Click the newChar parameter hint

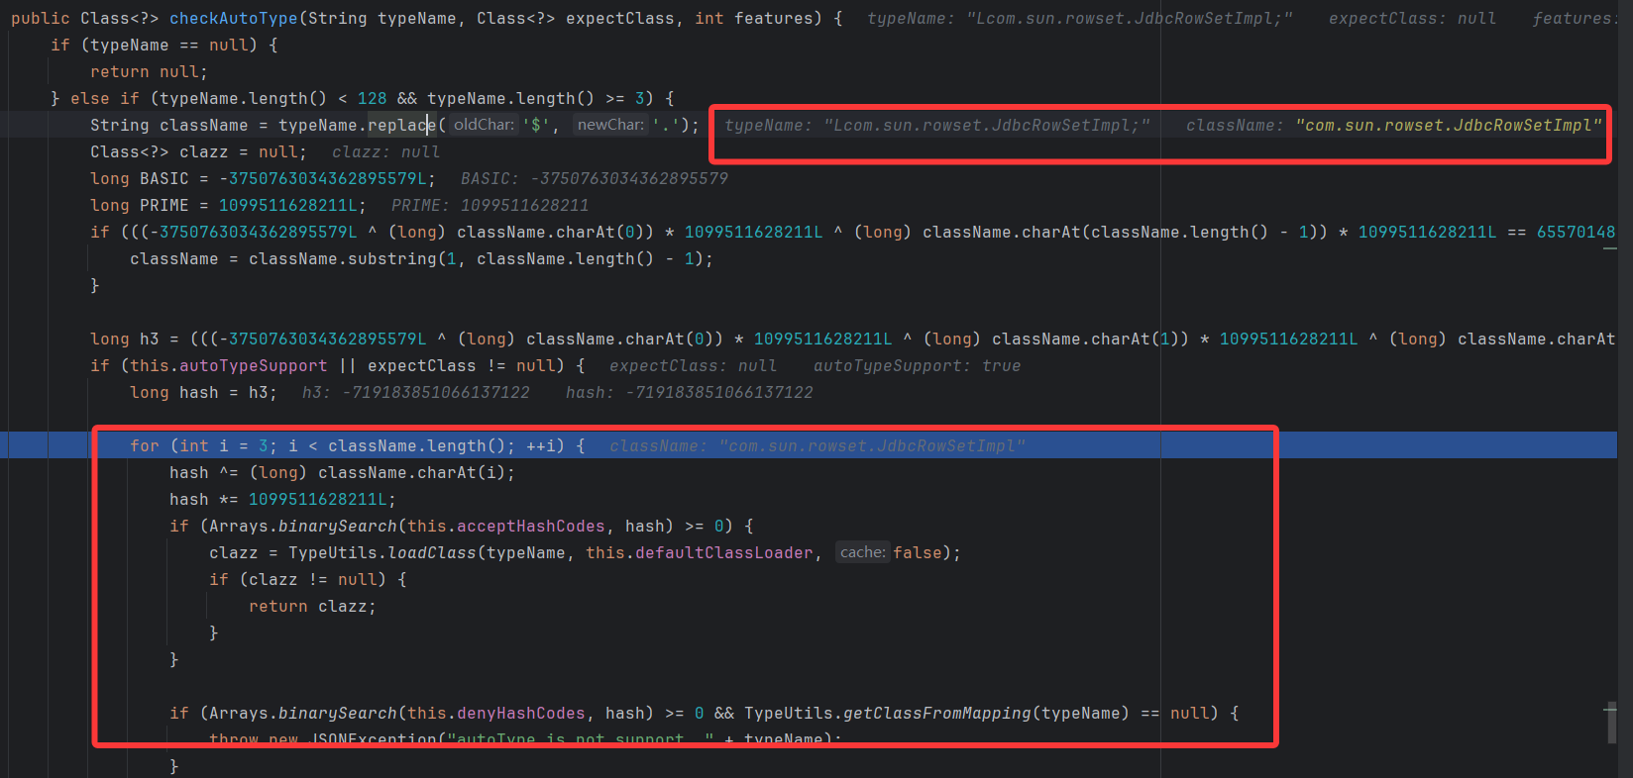coord(609,125)
